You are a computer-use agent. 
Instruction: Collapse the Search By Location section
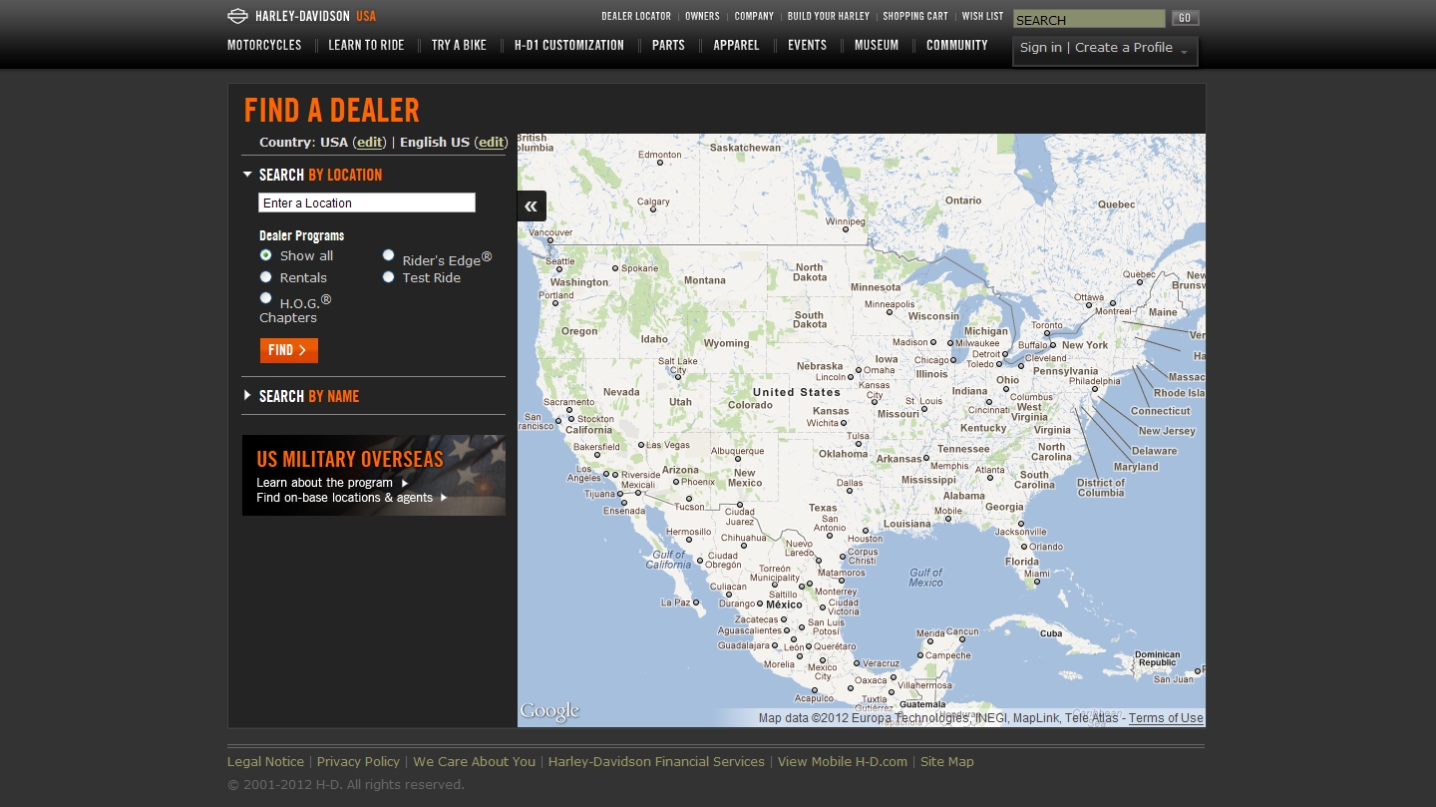pos(247,175)
